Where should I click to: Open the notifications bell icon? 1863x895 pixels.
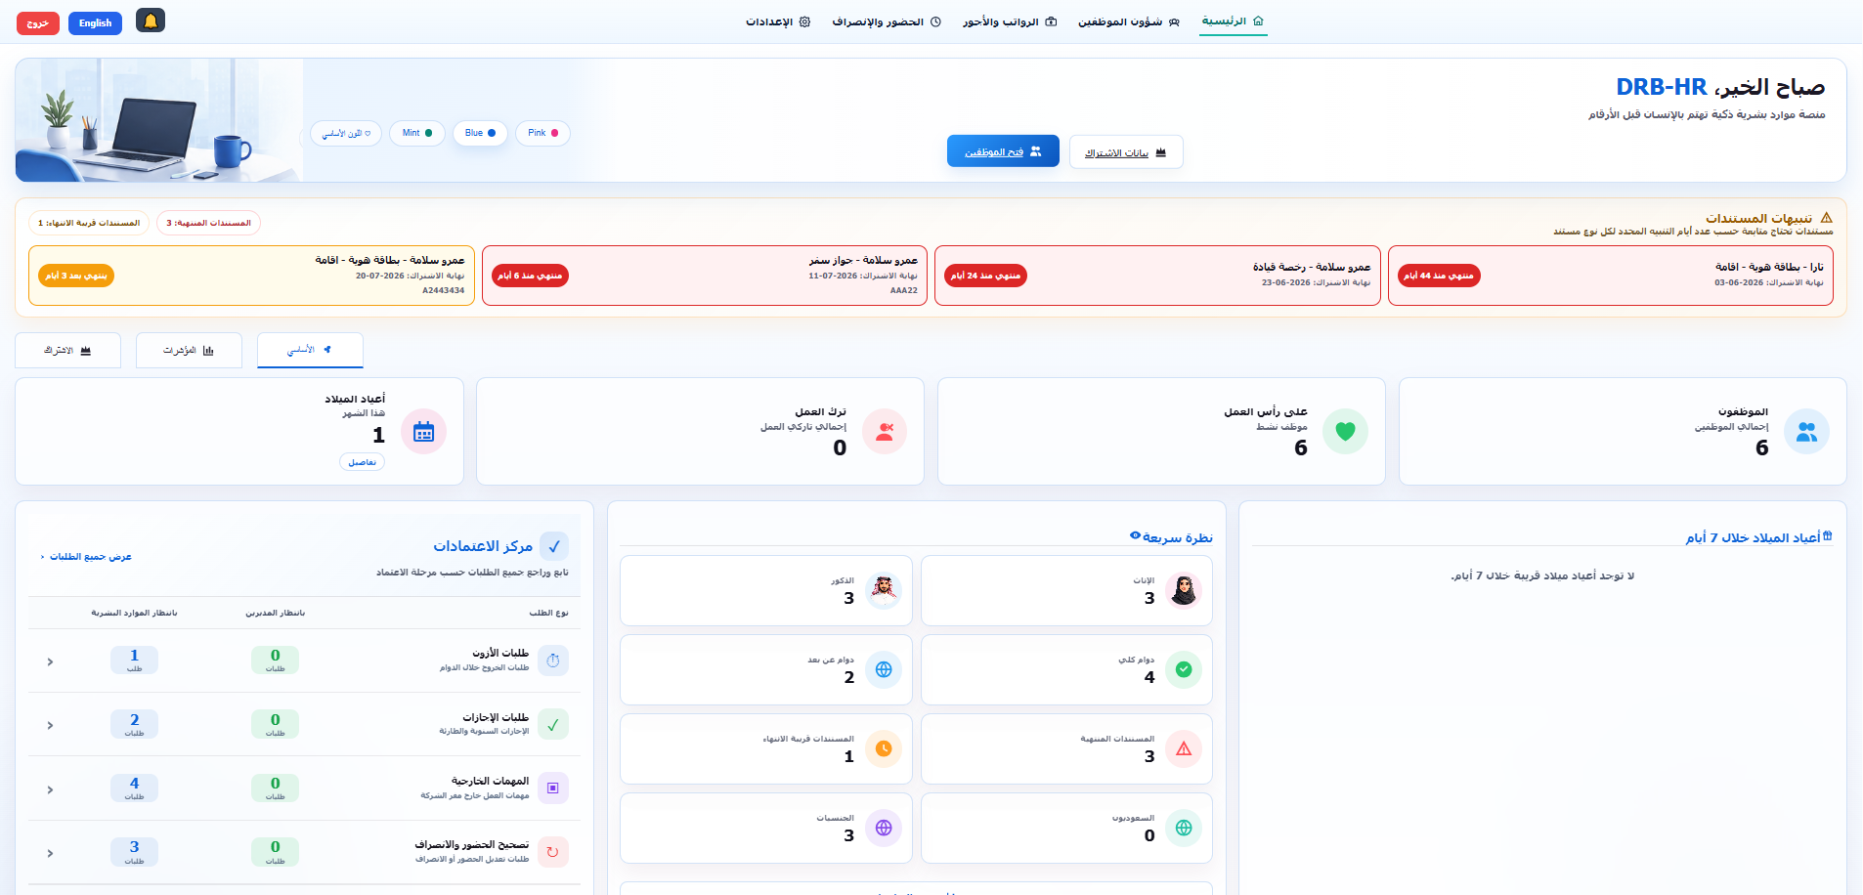(150, 21)
